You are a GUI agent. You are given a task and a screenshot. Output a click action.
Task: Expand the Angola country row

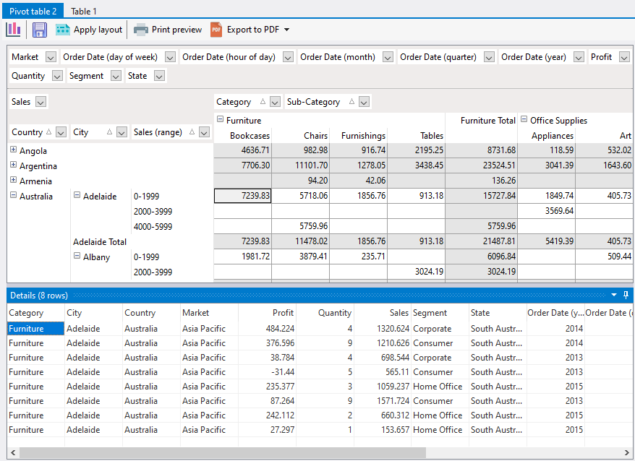tap(13, 150)
